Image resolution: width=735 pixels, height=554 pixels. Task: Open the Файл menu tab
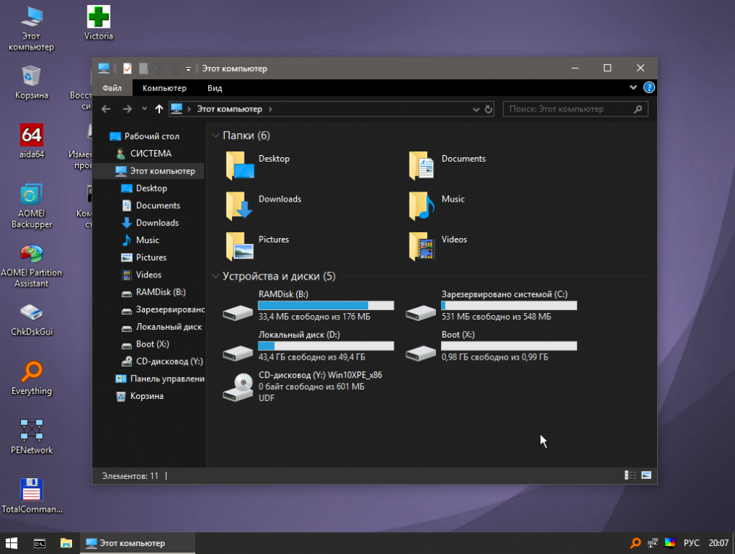point(112,87)
